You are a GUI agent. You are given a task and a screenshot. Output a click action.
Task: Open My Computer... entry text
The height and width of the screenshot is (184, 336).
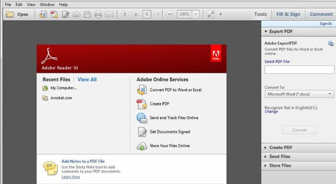click(63, 88)
